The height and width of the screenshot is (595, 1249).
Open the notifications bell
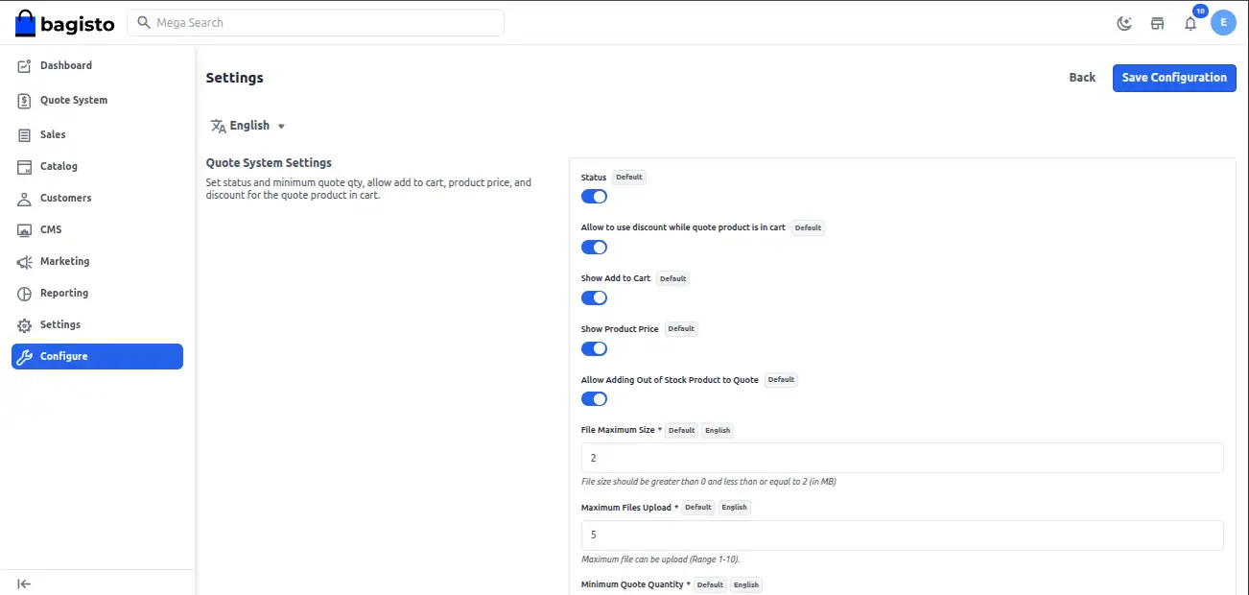click(1190, 23)
